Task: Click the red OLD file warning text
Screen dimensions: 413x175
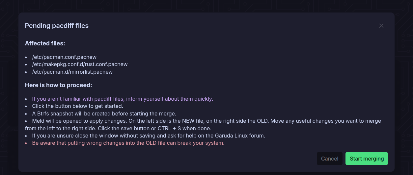Action: 128,143
